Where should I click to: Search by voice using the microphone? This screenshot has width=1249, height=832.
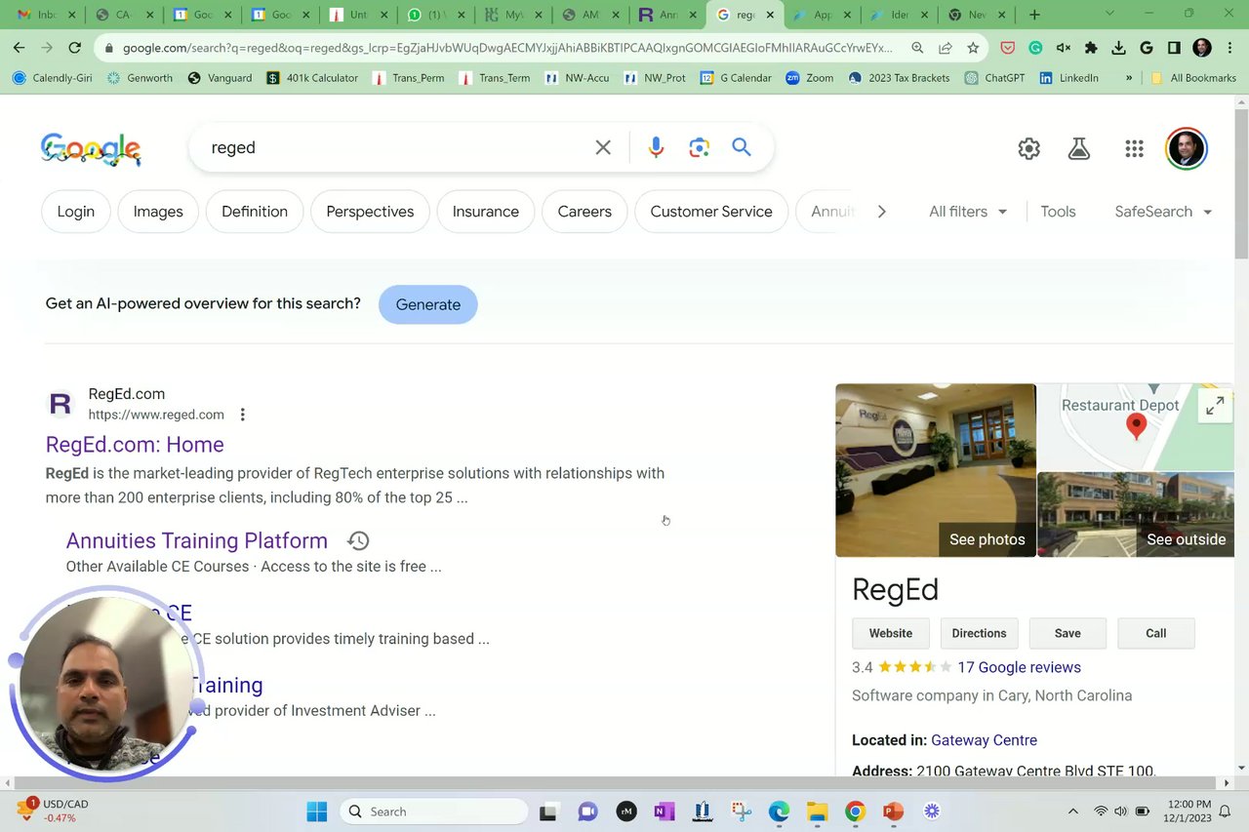pos(656,147)
